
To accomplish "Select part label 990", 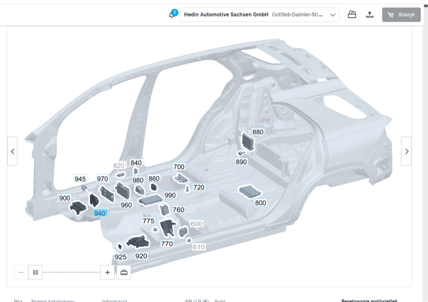I will [170, 195].
